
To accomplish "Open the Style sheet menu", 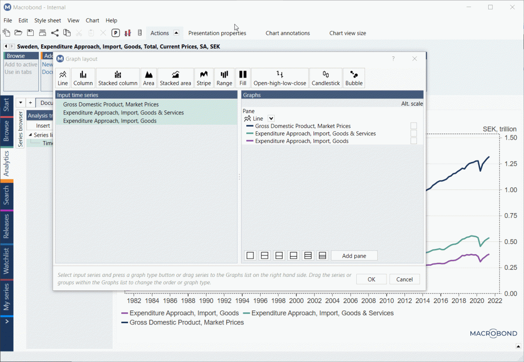I will point(48,21).
